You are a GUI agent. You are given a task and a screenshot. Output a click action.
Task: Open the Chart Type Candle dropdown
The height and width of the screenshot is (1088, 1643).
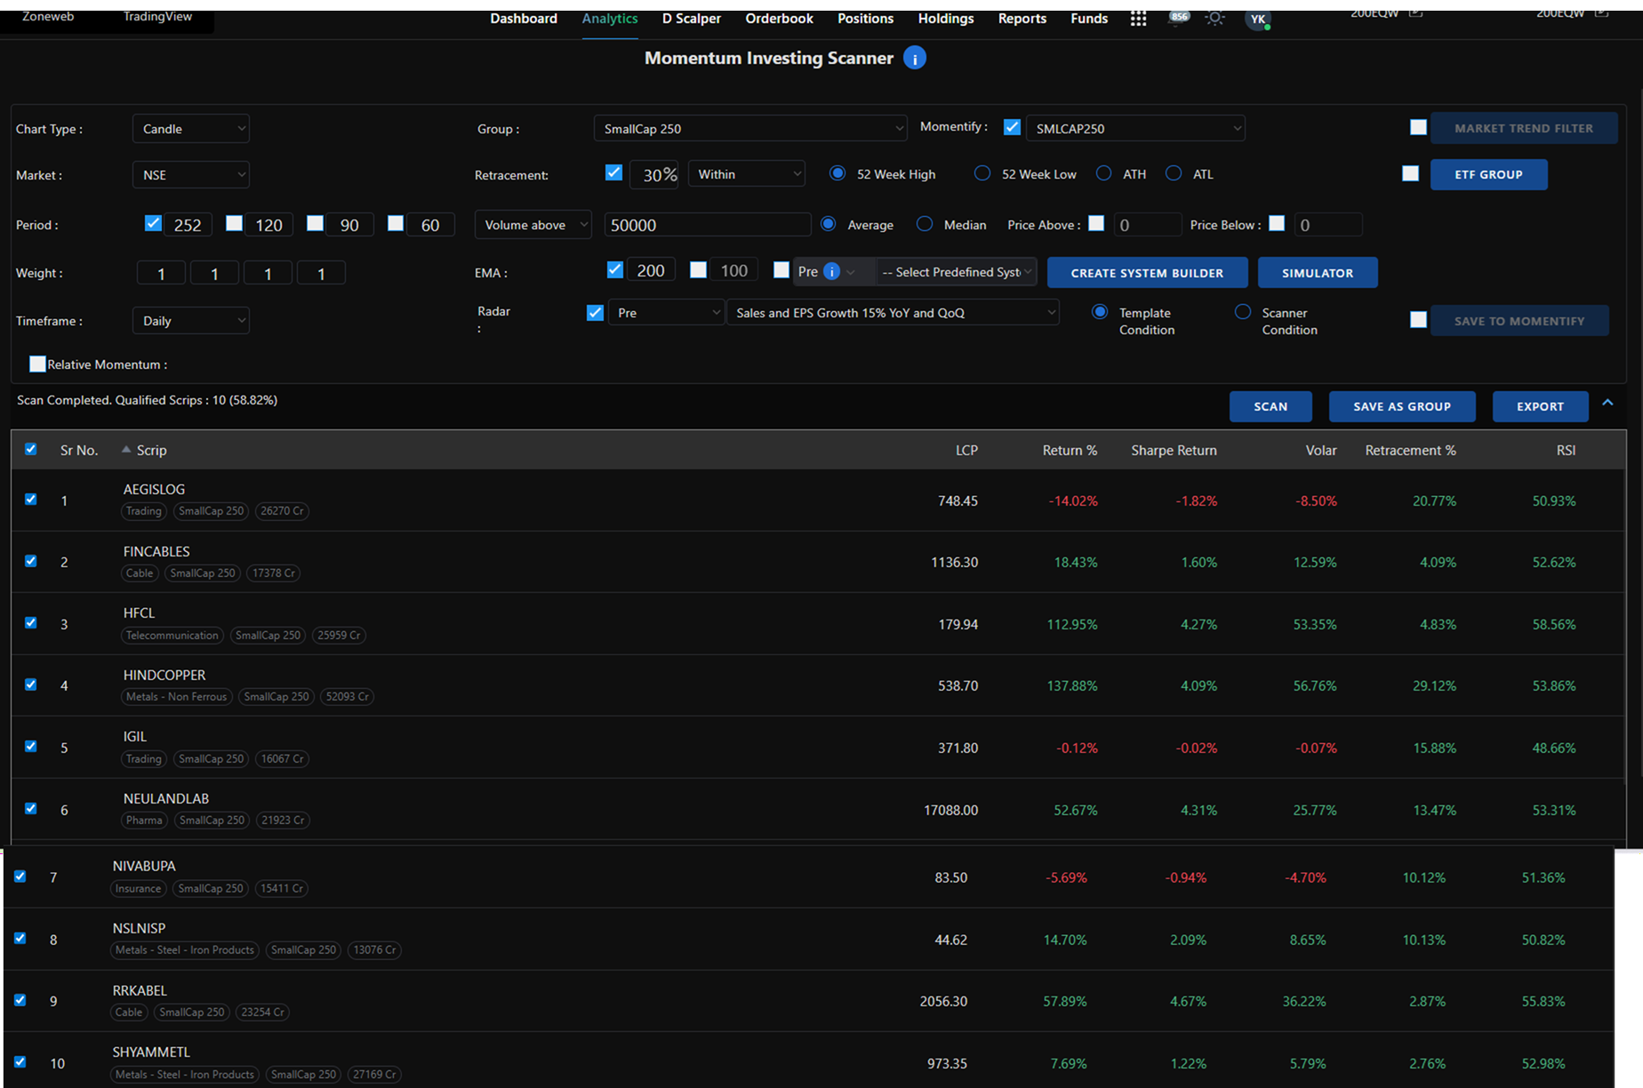(190, 129)
